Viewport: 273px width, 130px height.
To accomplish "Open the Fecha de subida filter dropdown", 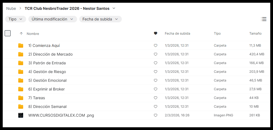I will coord(100,19).
